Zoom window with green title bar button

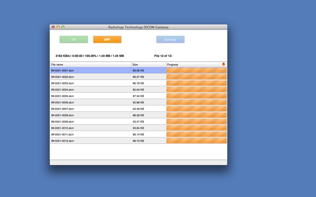point(63,27)
